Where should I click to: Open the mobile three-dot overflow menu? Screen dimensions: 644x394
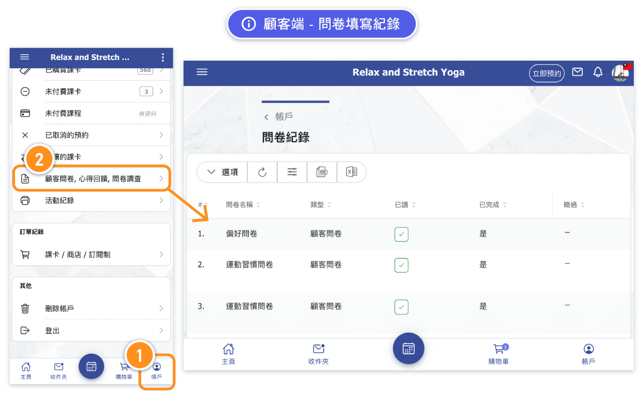click(163, 57)
